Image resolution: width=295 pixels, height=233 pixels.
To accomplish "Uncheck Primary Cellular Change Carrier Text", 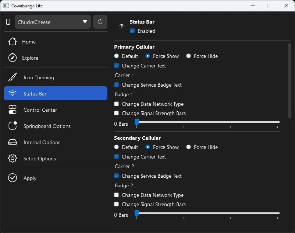I will point(117,66).
